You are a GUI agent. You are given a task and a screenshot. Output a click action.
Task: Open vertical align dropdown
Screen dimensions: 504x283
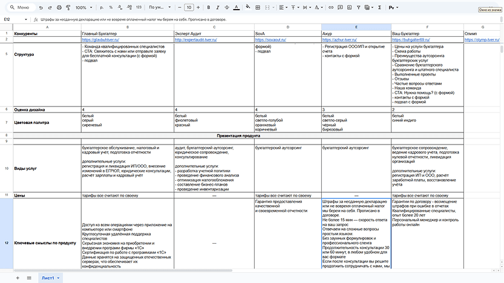coord(295,7)
